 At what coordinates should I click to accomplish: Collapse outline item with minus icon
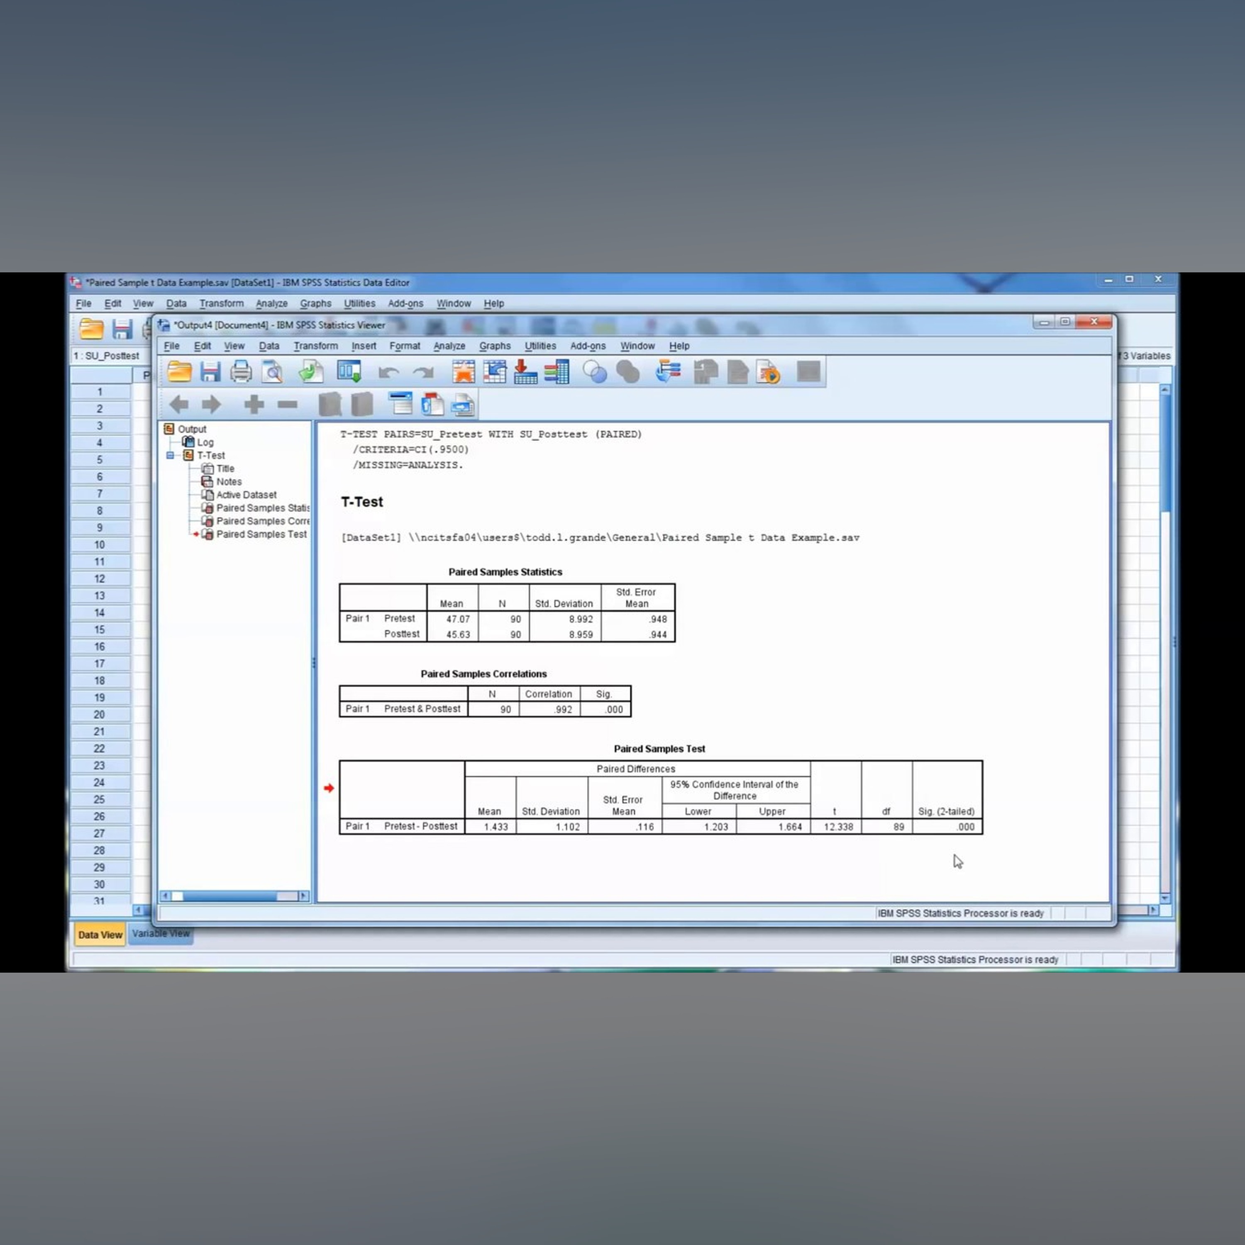(288, 405)
